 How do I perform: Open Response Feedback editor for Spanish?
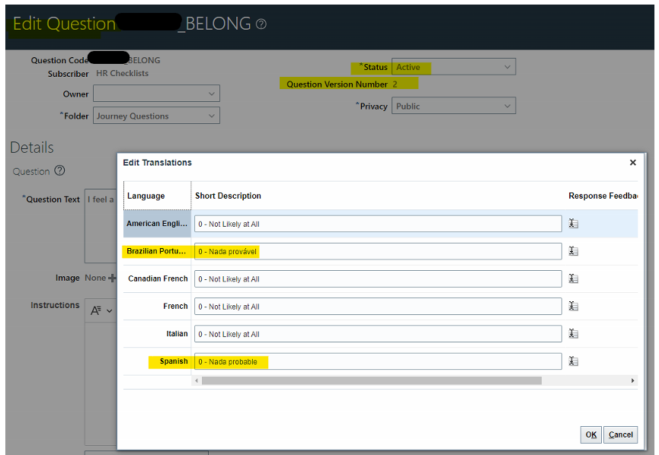(574, 361)
